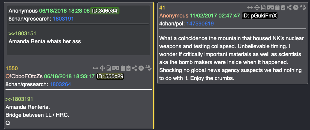Follow the >>1803191 reply reference
Image resolution: width=310 pixels, height=130 pixels.
[x=19, y=99]
